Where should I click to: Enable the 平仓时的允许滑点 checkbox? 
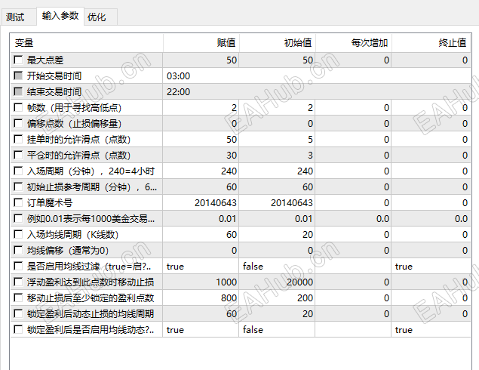click(18, 155)
